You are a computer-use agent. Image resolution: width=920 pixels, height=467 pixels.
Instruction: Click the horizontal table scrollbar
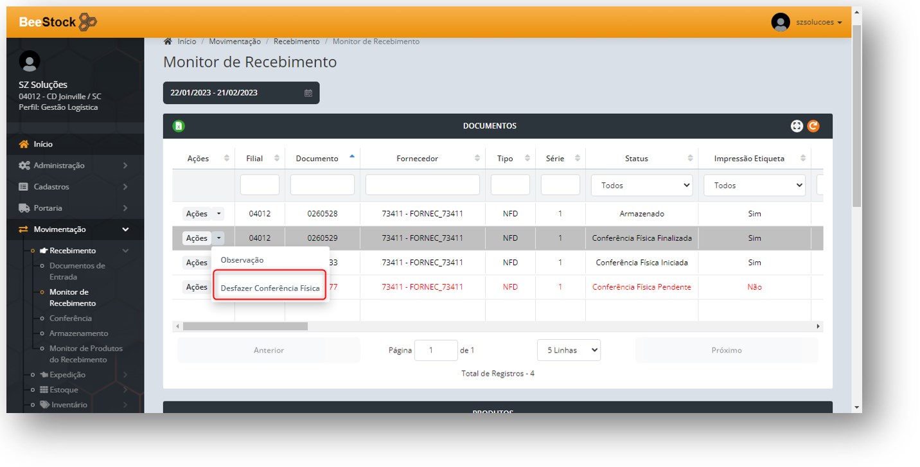pos(244,326)
